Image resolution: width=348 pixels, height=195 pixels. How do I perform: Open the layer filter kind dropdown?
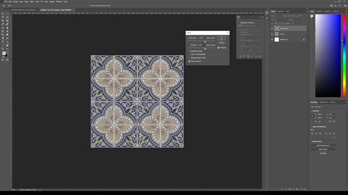[x=276, y=16]
